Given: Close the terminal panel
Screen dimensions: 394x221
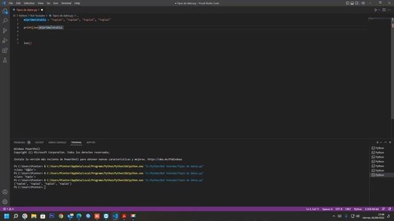Looking at the screenshot, I should click(x=390, y=142).
